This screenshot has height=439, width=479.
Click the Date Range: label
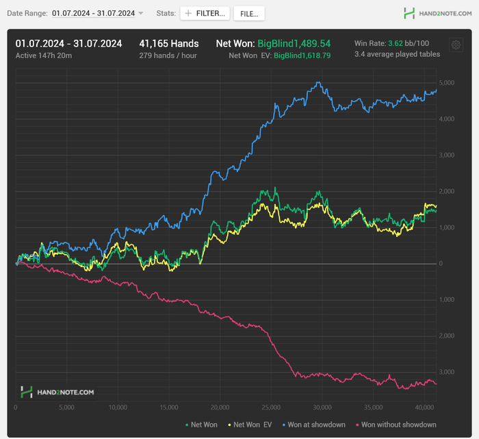27,13
